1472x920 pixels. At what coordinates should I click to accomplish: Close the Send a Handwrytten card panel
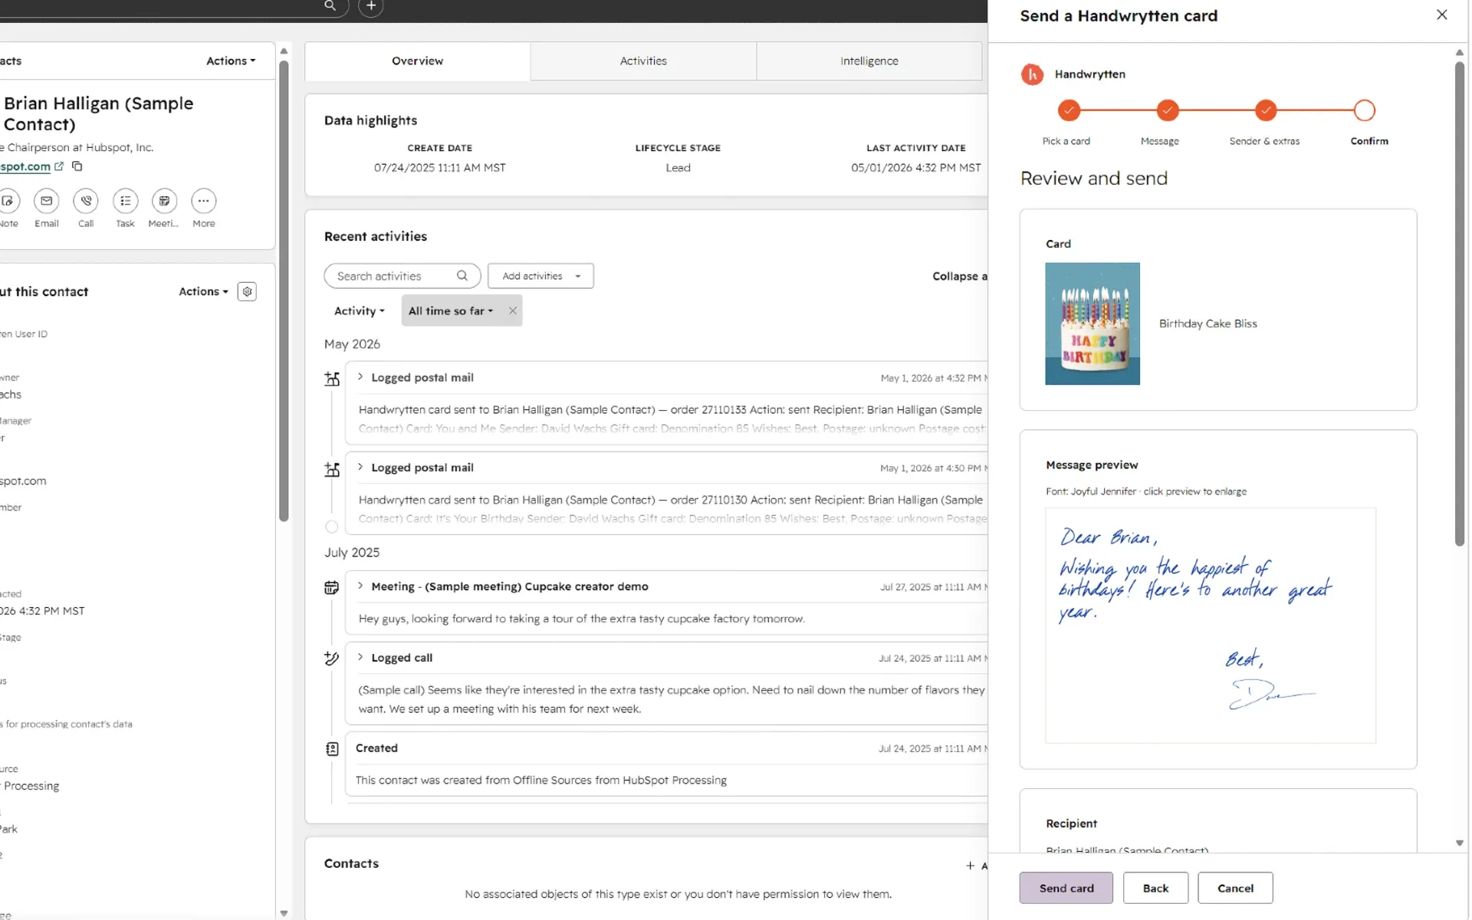click(x=1441, y=15)
